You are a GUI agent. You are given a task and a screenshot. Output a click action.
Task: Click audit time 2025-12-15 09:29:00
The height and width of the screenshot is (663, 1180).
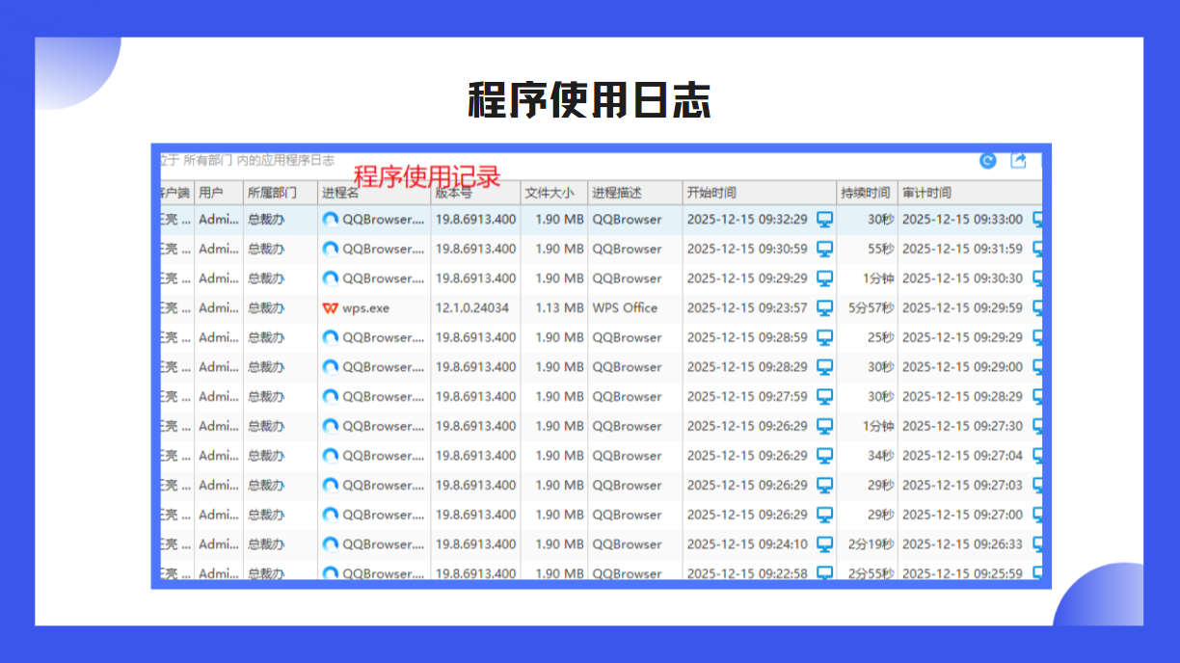pyautogui.click(x=962, y=367)
